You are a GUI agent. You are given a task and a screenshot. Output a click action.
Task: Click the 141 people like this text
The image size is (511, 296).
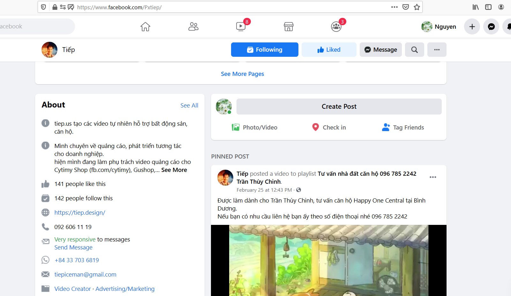(x=80, y=184)
